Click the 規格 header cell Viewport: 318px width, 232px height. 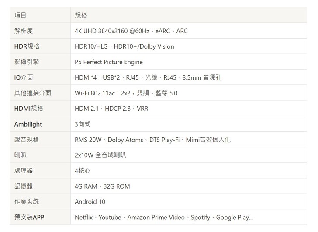(81, 15)
